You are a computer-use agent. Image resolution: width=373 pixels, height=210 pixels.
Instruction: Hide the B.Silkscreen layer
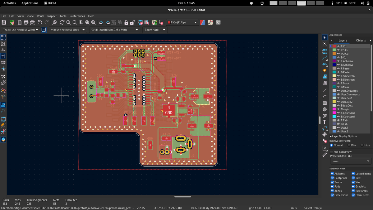pos(338,79)
